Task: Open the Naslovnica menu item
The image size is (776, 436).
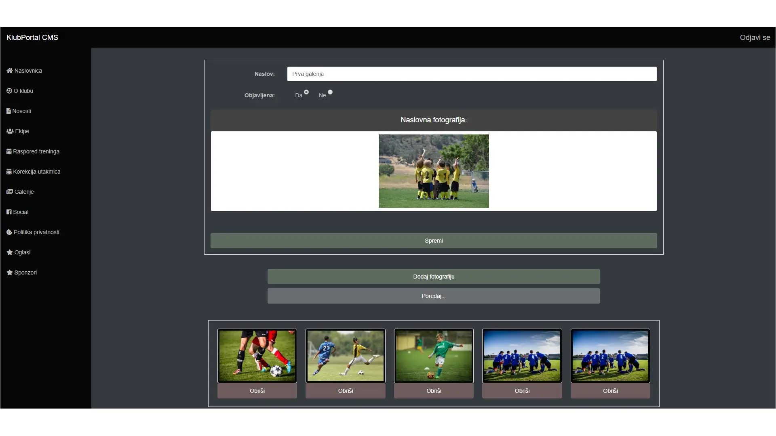Action: click(24, 71)
